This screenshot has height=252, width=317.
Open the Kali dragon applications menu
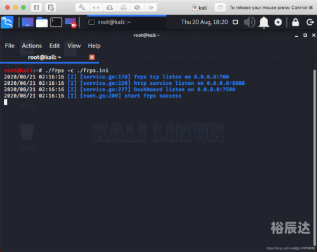7,22
